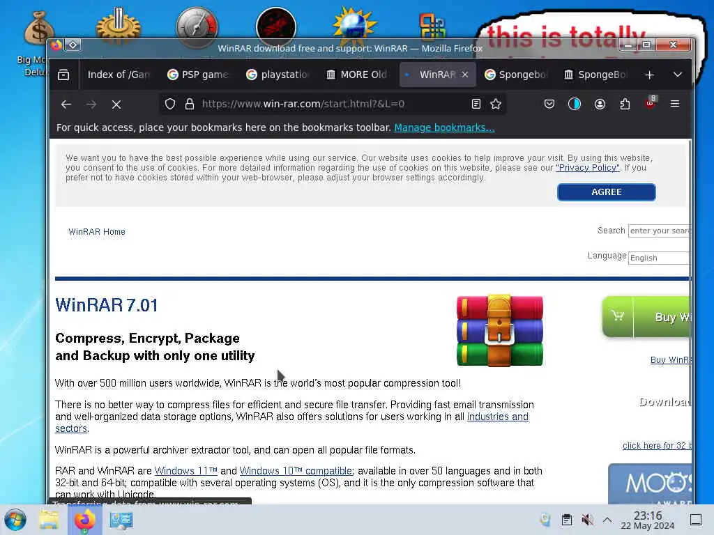Open a new tab with plus icon
Viewport: 714px width, 535px height.
(649, 75)
